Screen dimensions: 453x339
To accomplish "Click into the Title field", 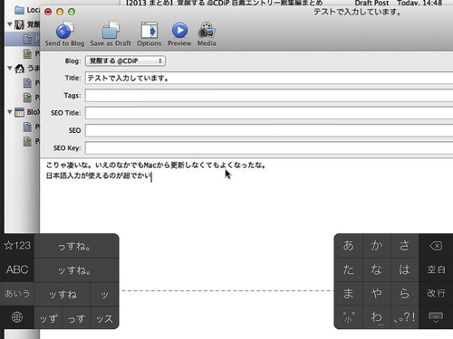I will pos(269,78).
